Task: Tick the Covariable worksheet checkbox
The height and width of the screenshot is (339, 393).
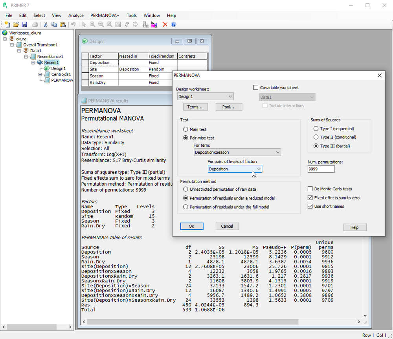Action: 256,88
